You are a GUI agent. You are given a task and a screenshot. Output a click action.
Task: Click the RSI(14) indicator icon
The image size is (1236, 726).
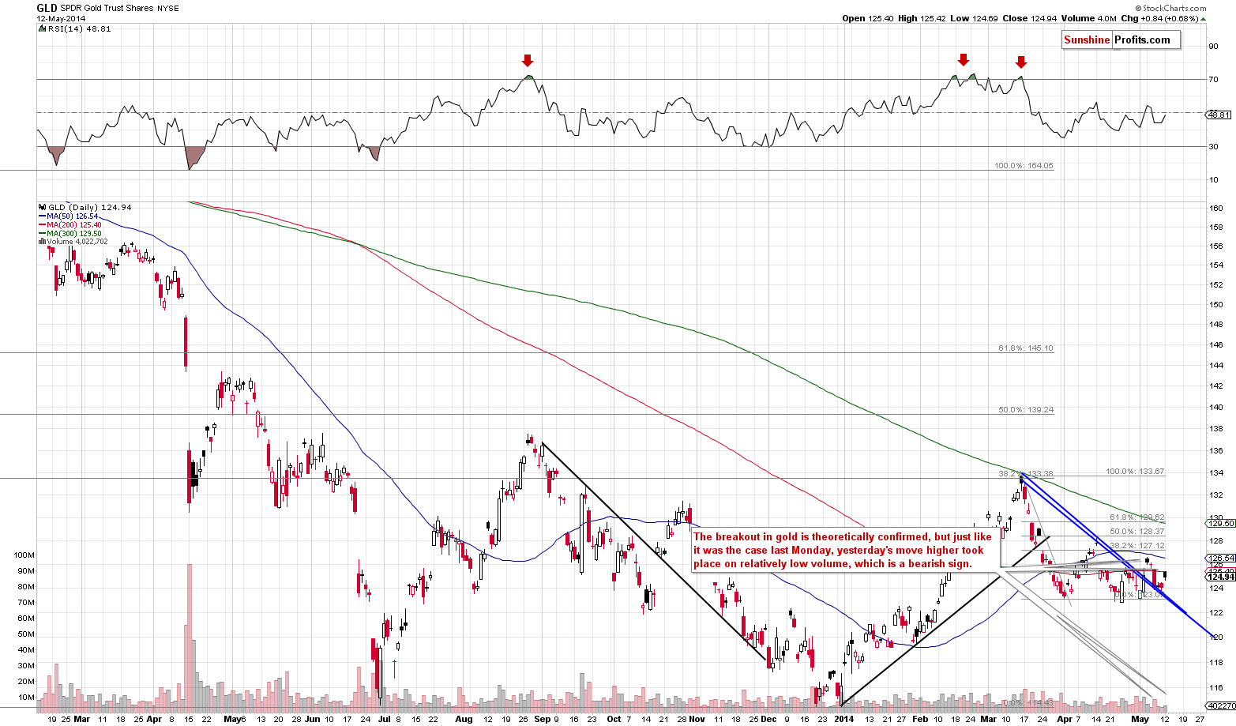(x=42, y=28)
